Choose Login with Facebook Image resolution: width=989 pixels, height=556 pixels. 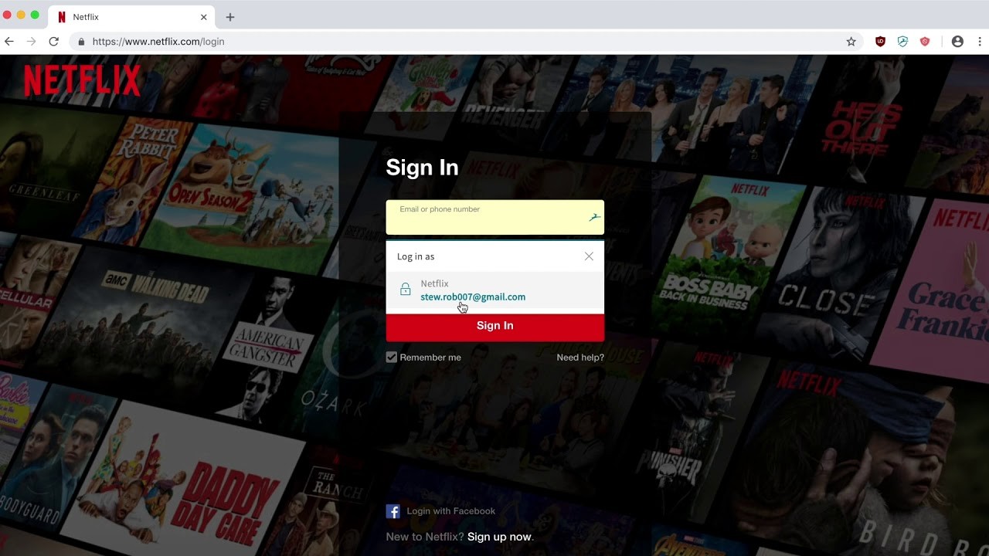point(451,511)
